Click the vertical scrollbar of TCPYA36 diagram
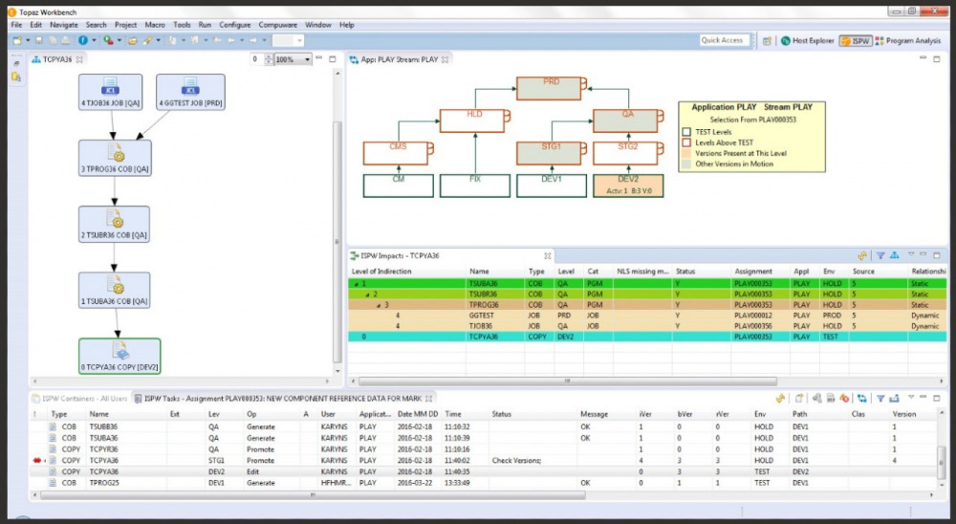The width and height of the screenshot is (956, 524). click(x=337, y=241)
